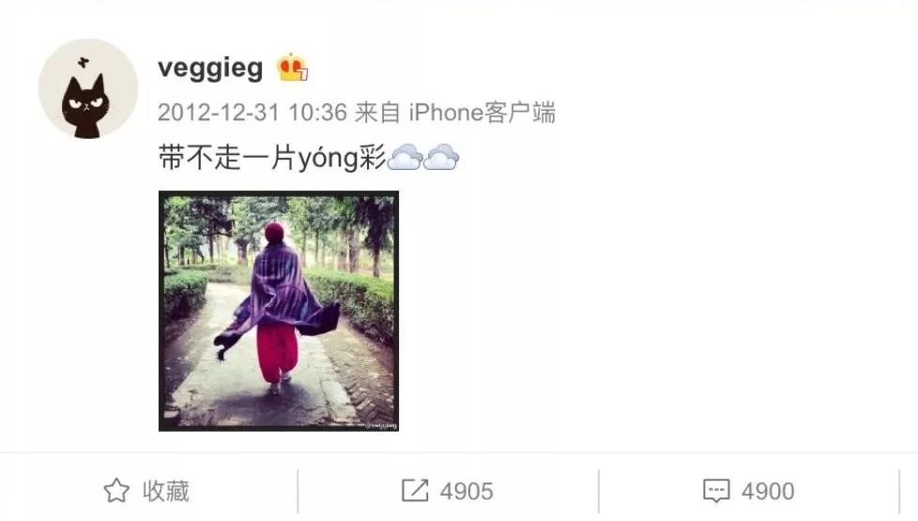
Task: Open the veggieg username profile link
Action: tap(210, 69)
